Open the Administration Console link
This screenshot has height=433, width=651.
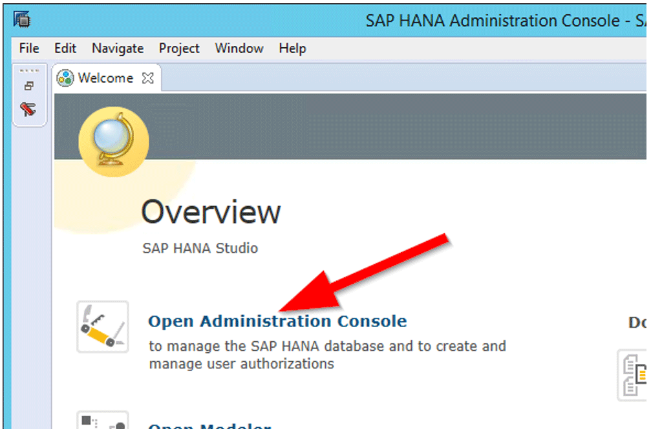tap(277, 321)
